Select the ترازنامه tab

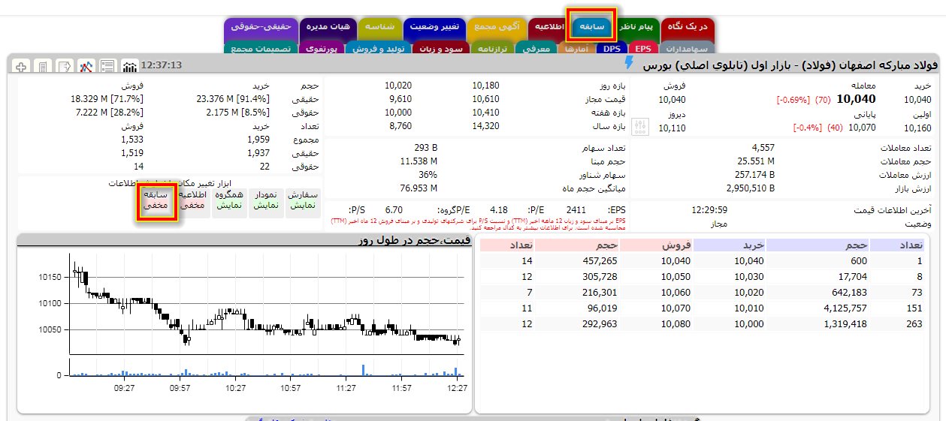[x=492, y=48]
